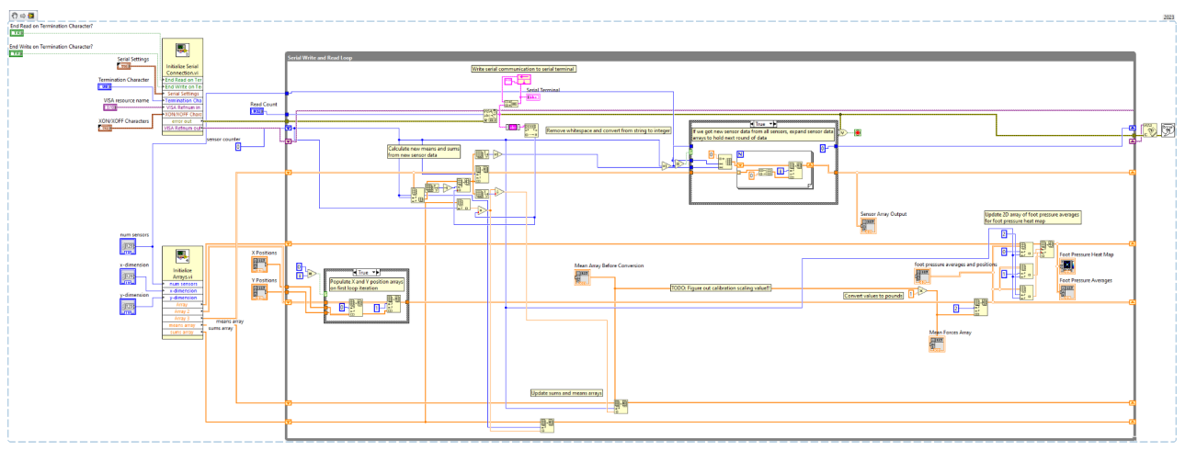1197x451 pixels.
Task: Click the sums array output of Initialize Arrays
Action: [x=183, y=332]
